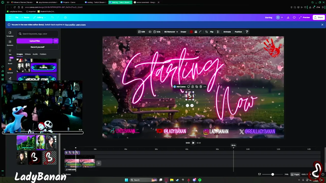326x183 pixels.
Task: Open upload options with the purple three dots
Action: 56,41
